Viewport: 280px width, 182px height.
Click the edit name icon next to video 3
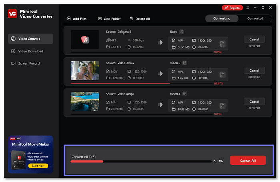click(185, 63)
